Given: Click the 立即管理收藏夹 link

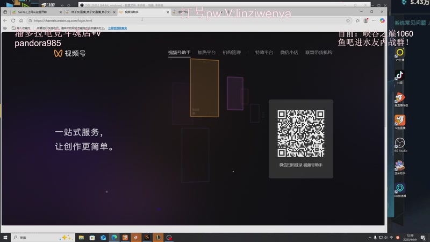Looking at the screenshot, I should (117, 28).
